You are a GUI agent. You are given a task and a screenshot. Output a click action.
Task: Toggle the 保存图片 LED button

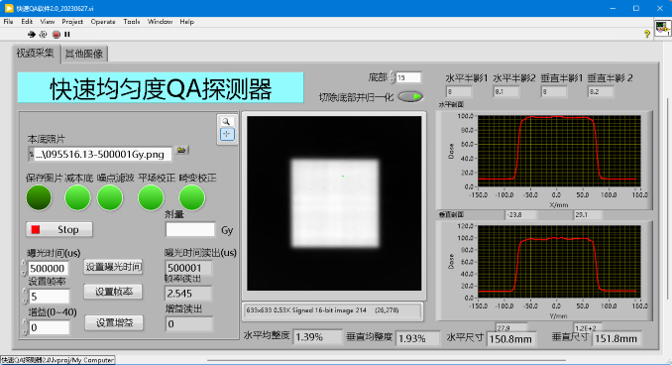click(39, 197)
